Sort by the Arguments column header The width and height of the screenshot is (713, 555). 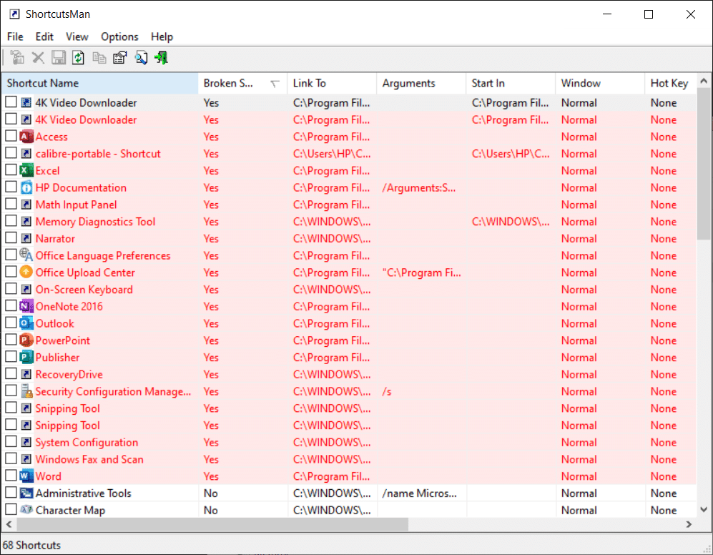pyautogui.click(x=421, y=83)
